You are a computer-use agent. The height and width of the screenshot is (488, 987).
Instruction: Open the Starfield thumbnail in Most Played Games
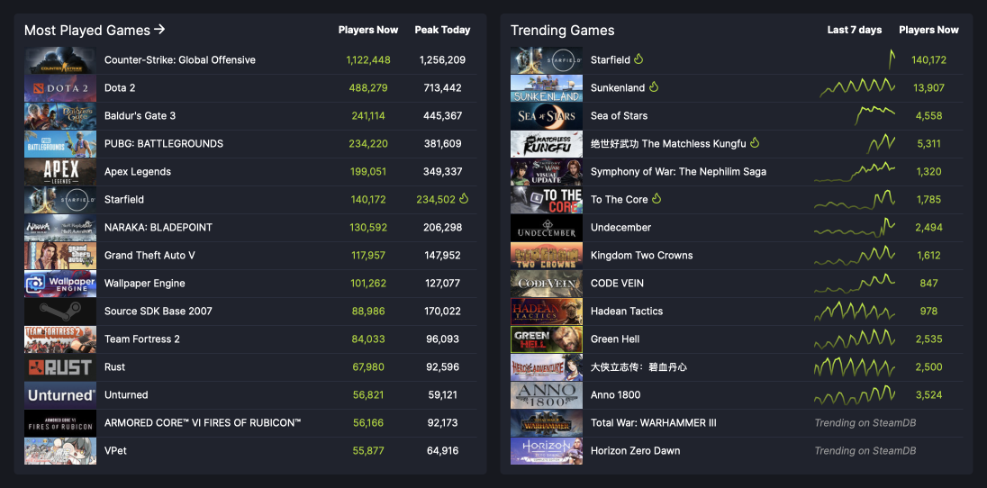(60, 200)
